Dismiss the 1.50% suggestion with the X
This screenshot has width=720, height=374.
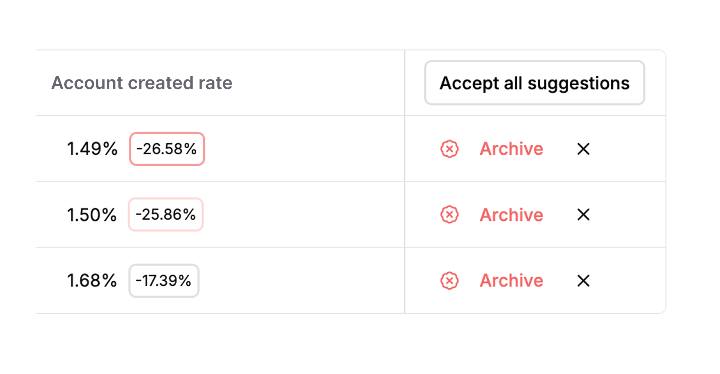[583, 214]
